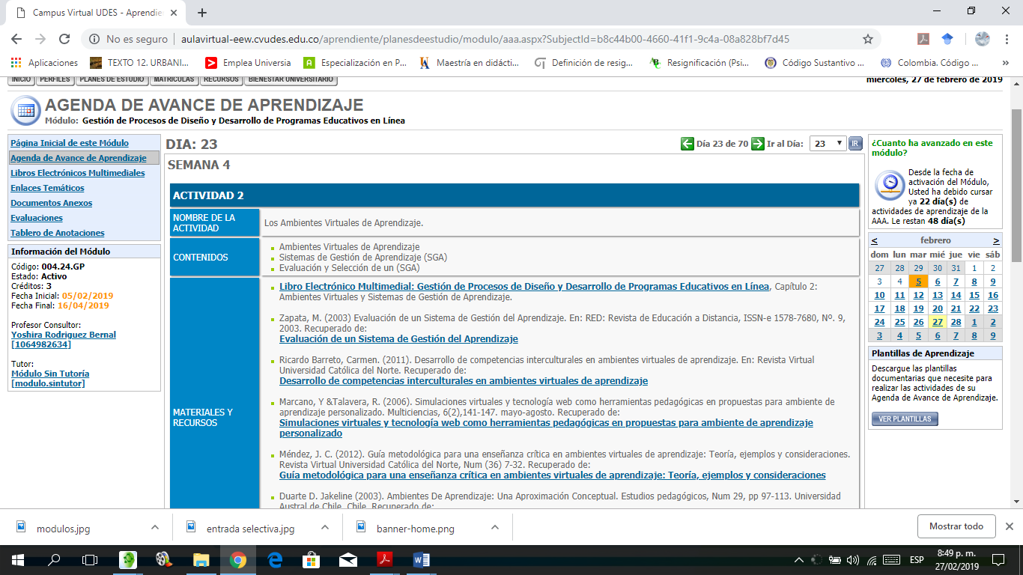Image resolution: width=1023 pixels, height=575 pixels.
Task: Click the Adobe PDF extension icon
Action: coord(924,39)
